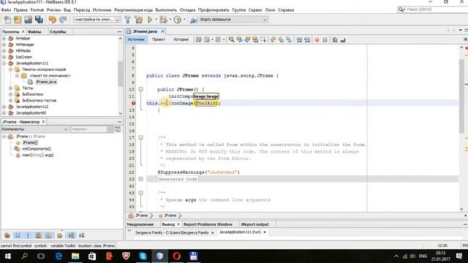Image resolution: width=468 pixels, height=263 pixels.
Task: Click the Build Project hammer icon
Action: (128, 20)
